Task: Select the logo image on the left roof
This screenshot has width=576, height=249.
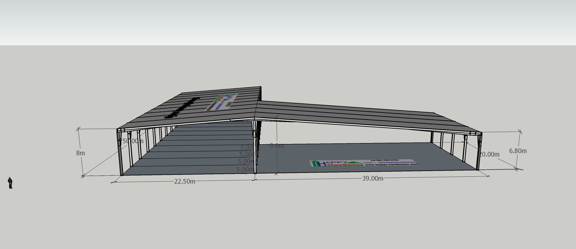Action: pos(222,102)
